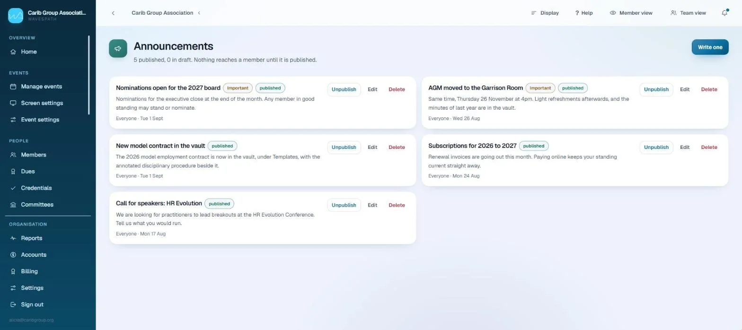Unpublish the Call for speakers announcement

[344, 205]
